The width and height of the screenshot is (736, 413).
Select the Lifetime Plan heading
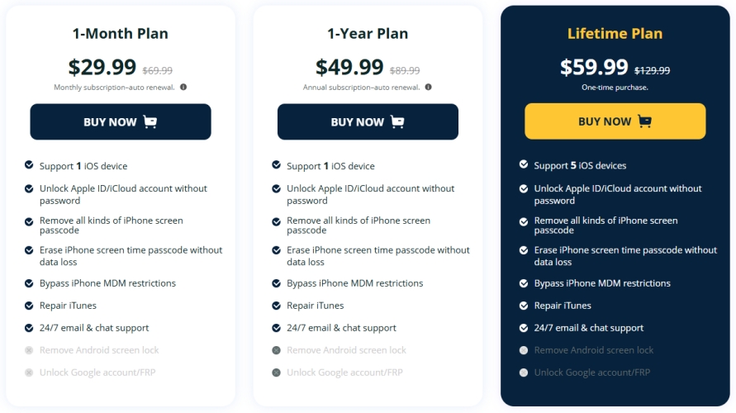coord(615,34)
